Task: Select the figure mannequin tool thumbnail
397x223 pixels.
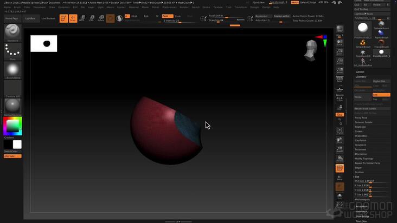Action: pyautogui.click(x=363, y=62)
